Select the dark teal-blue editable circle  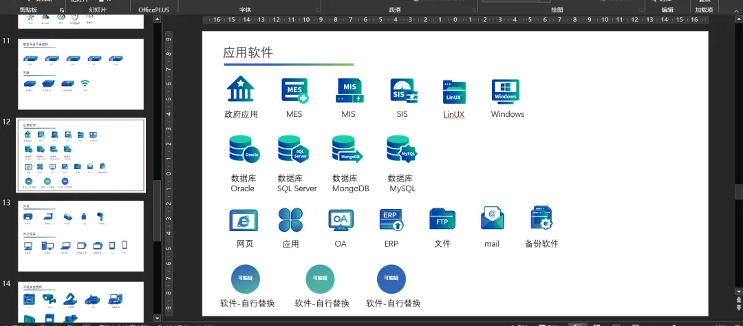[x=246, y=279]
